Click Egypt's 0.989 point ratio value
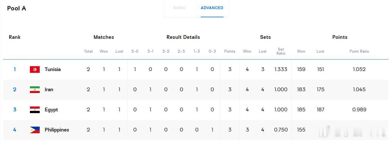Image resolution: width=390 pixels, height=141 pixels. [x=359, y=110]
